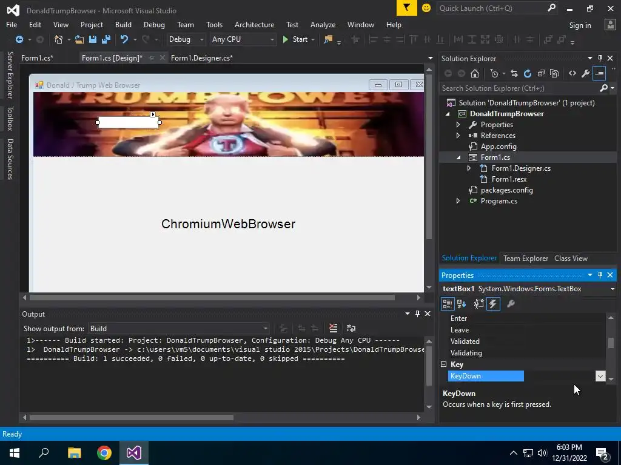The width and height of the screenshot is (621, 465).
Task: Expand the Properties node in Solution Explorer
Action: (x=458, y=125)
